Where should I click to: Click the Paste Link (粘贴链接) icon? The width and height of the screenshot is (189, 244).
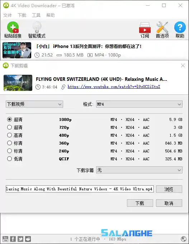[13, 28]
